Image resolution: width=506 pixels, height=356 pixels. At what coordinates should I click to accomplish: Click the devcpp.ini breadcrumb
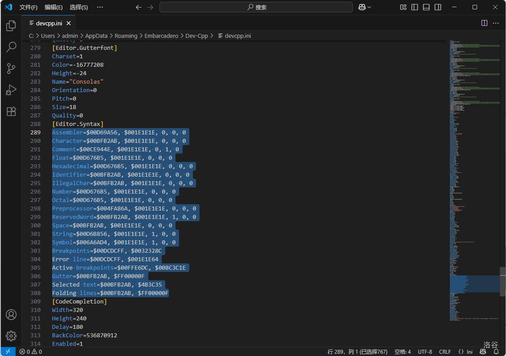coord(234,36)
